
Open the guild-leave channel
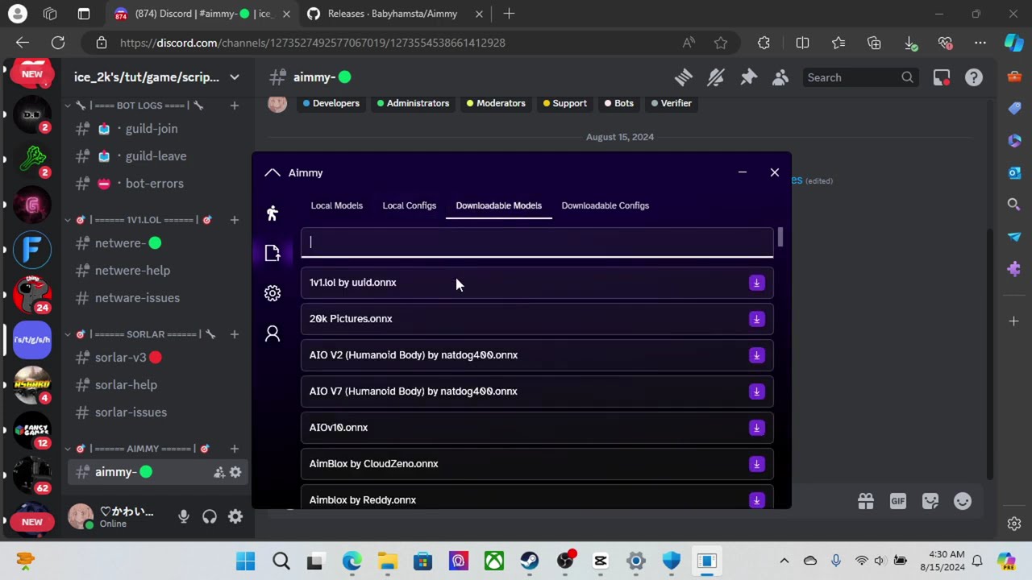[156, 156]
